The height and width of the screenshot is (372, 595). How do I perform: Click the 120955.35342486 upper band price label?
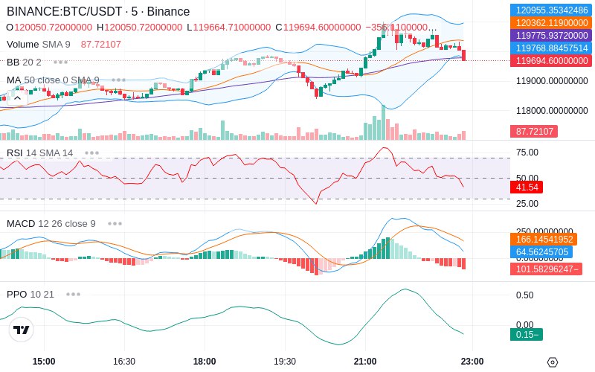[x=551, y=10]
